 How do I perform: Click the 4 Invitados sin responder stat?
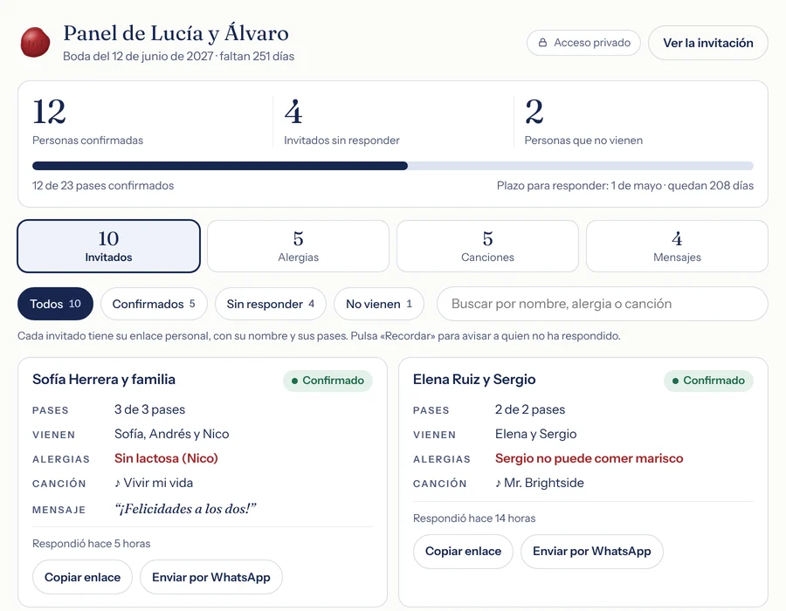341,121
